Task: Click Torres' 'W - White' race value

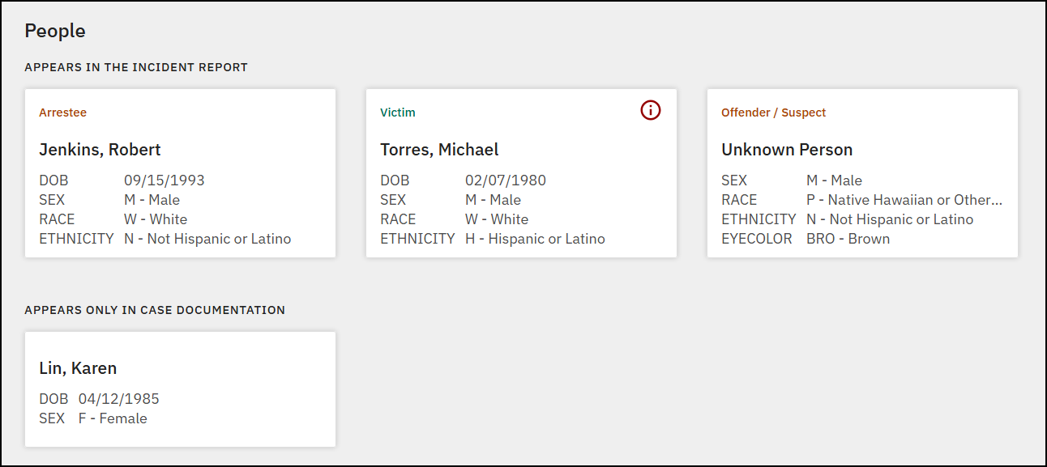Action: point(497,219)
